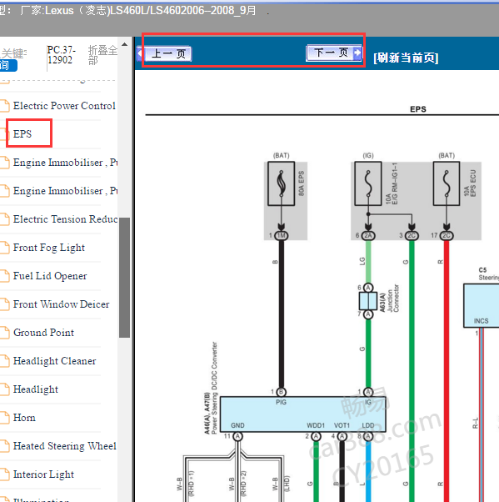Click document icon beside Headlight
Screen dimensions: 499x502
(4, 389)
